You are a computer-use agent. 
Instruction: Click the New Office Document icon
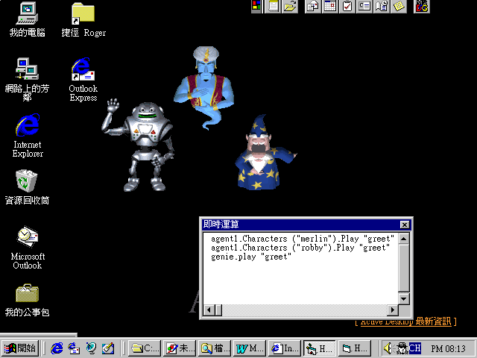[x=274, y=7]
